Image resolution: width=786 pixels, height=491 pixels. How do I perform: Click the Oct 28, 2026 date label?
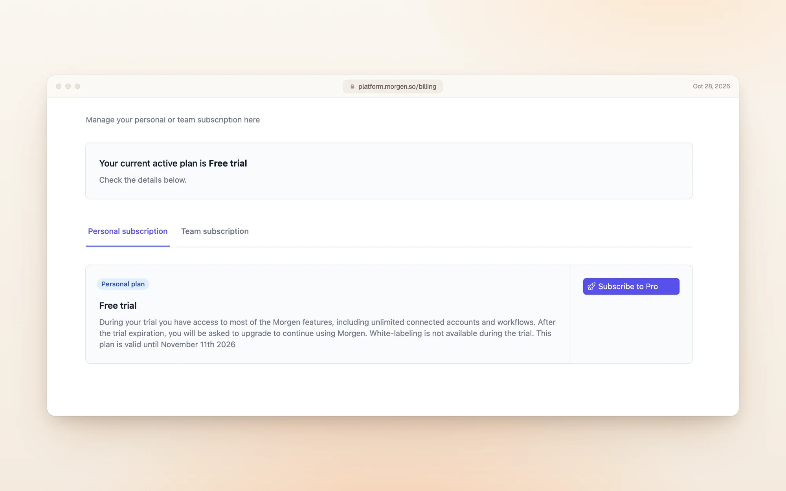click(x=711, y=86)
